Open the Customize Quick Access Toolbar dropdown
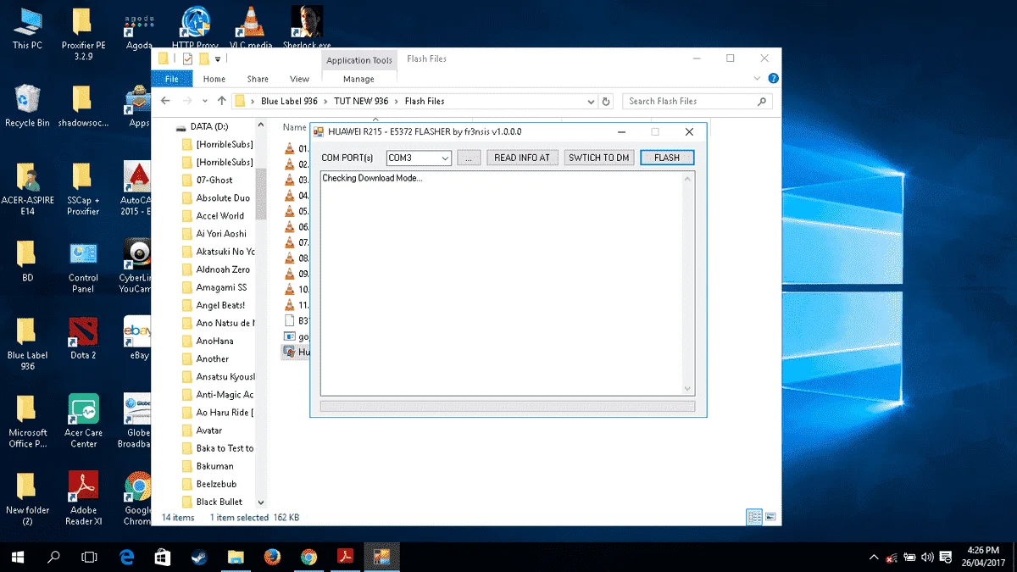Viewport: 1017px width, 572px height. [218, 59]
